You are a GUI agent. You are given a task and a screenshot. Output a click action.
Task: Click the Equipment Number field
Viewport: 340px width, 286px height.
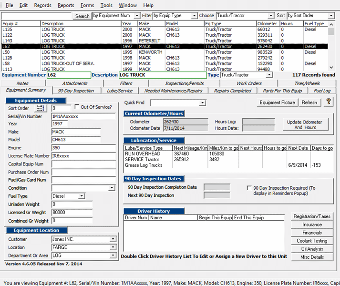click(x=69, y=75)
